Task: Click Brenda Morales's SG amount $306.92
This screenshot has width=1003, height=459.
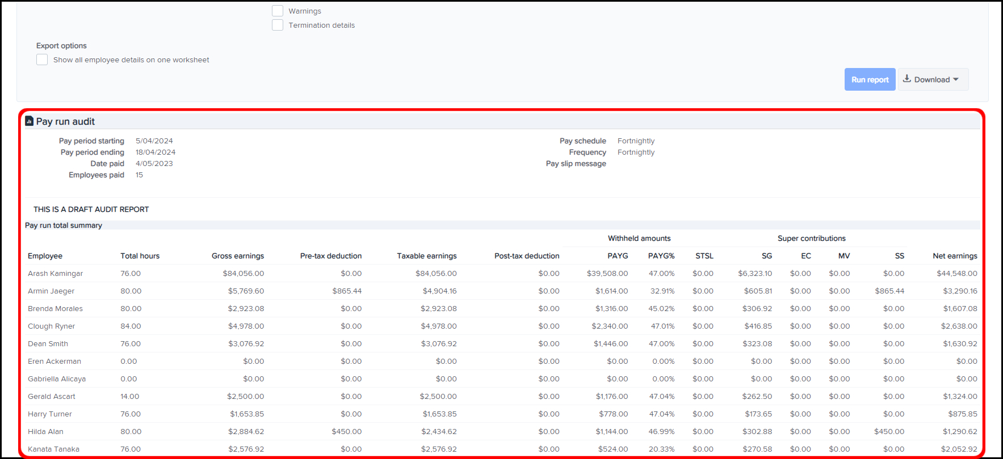Action: 757,309
